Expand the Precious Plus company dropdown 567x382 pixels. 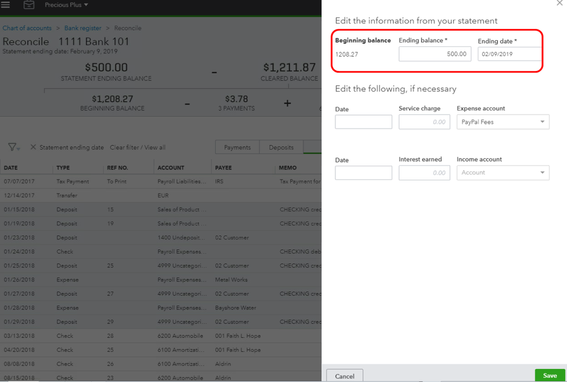(66, 5)
